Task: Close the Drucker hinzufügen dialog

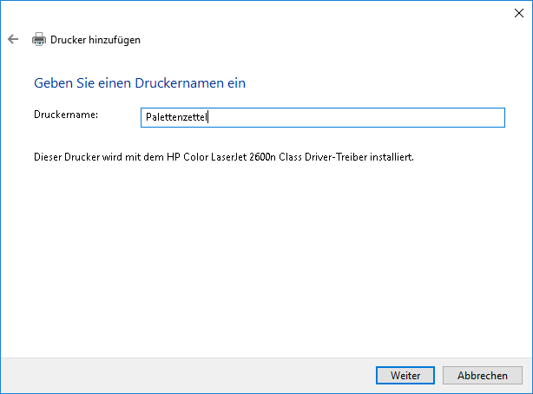Action: [x=518, y=12]
